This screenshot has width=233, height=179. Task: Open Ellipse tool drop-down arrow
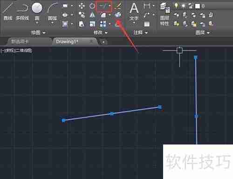pos(72,15)
